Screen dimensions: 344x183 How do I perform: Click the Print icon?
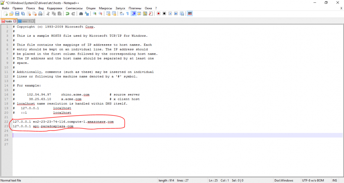pyautogui.click(x=40, y=14)
